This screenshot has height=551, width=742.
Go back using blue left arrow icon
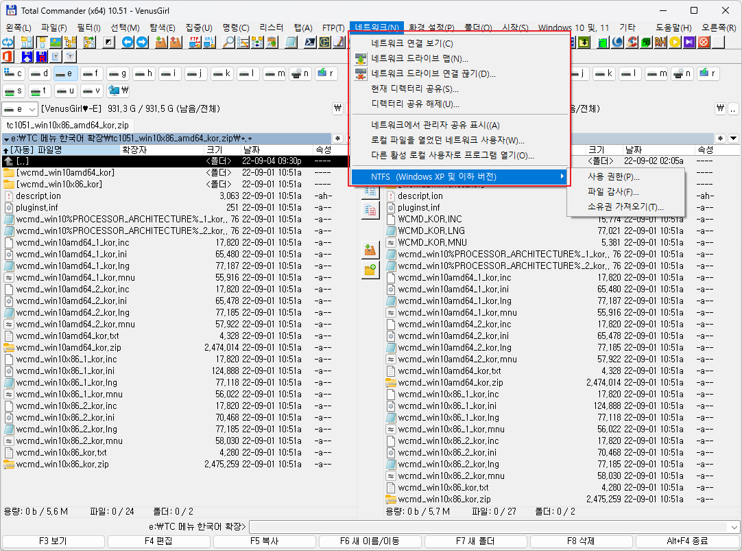128,42
